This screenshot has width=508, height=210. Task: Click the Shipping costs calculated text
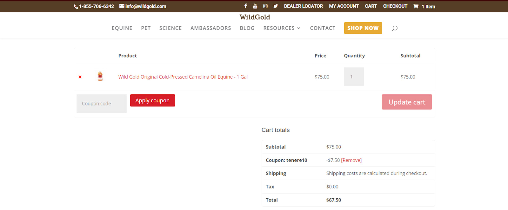coord(377,173)
